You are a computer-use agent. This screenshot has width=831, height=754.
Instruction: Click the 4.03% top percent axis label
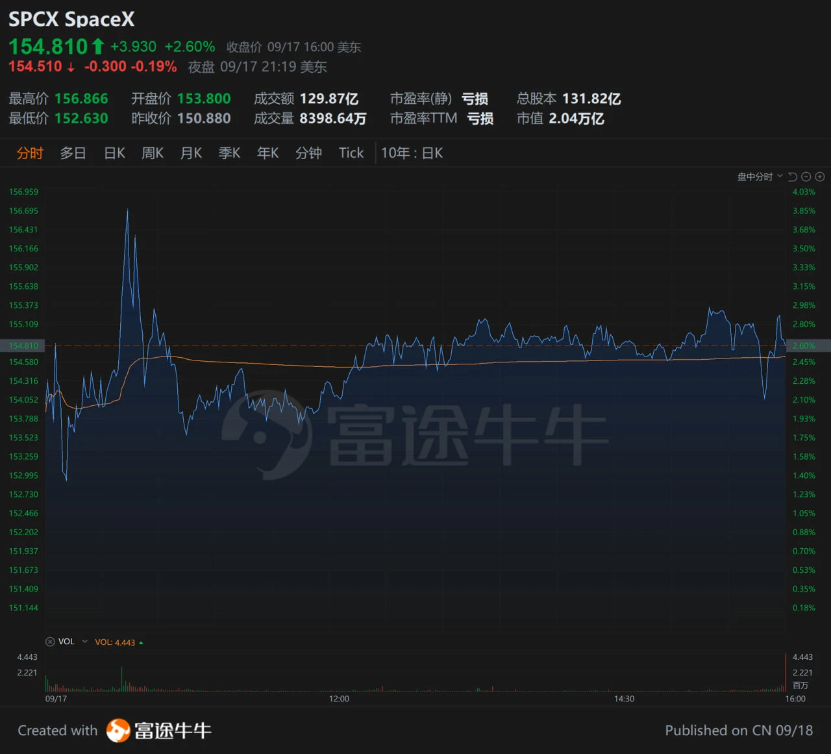pyautogui.click(x=804, y=192)
